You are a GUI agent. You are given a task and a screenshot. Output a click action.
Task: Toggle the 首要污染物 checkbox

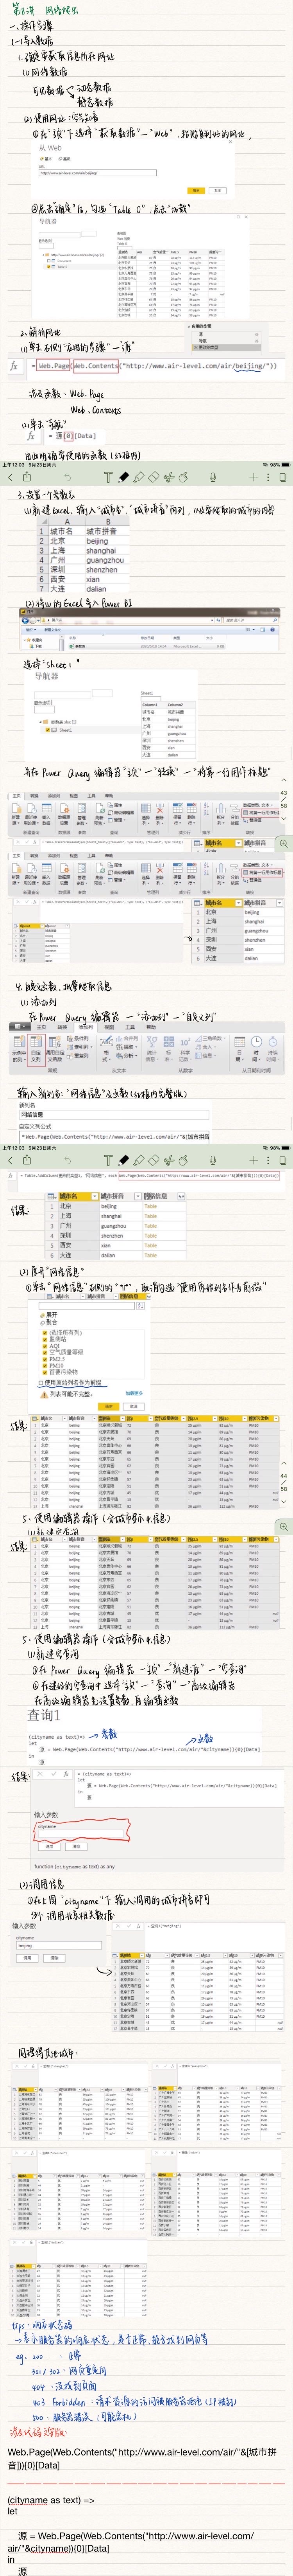point(45,1372)
